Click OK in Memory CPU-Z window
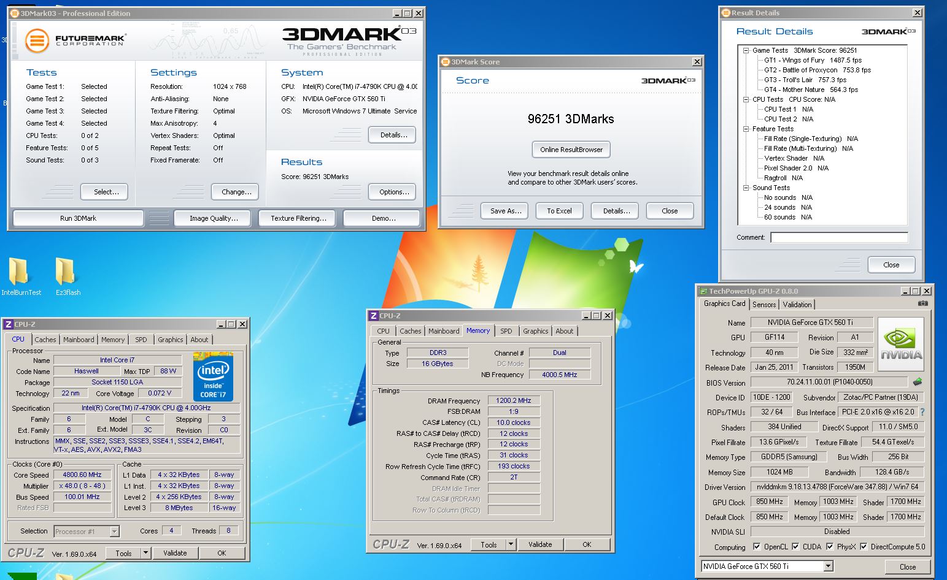The image size is (947, 580). 587,544
